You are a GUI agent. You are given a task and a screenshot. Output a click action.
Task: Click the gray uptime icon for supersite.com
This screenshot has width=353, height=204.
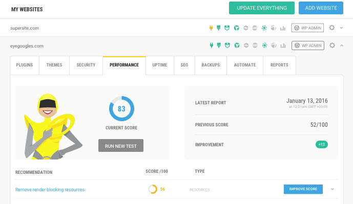tap(246, 28)
